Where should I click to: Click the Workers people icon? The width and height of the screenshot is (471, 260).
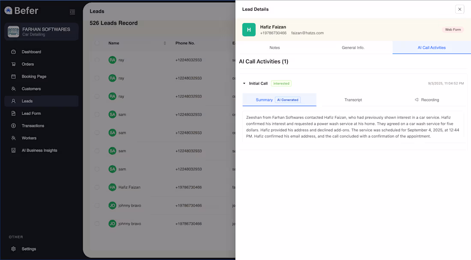(14, 138)
